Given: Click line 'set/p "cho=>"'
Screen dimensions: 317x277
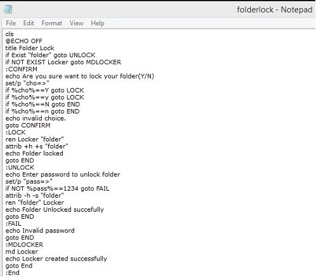Looking at the screenshot, I should click(x=27, y=83).
